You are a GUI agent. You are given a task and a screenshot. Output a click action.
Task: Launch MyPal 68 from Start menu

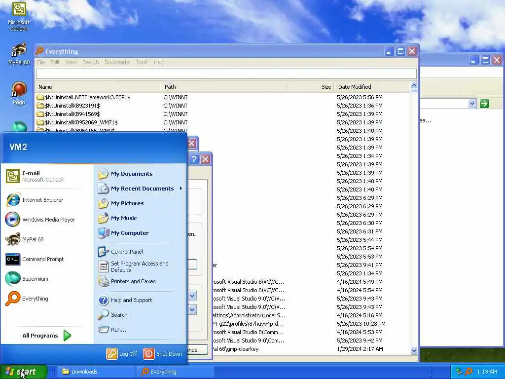(x=46, y=239)
